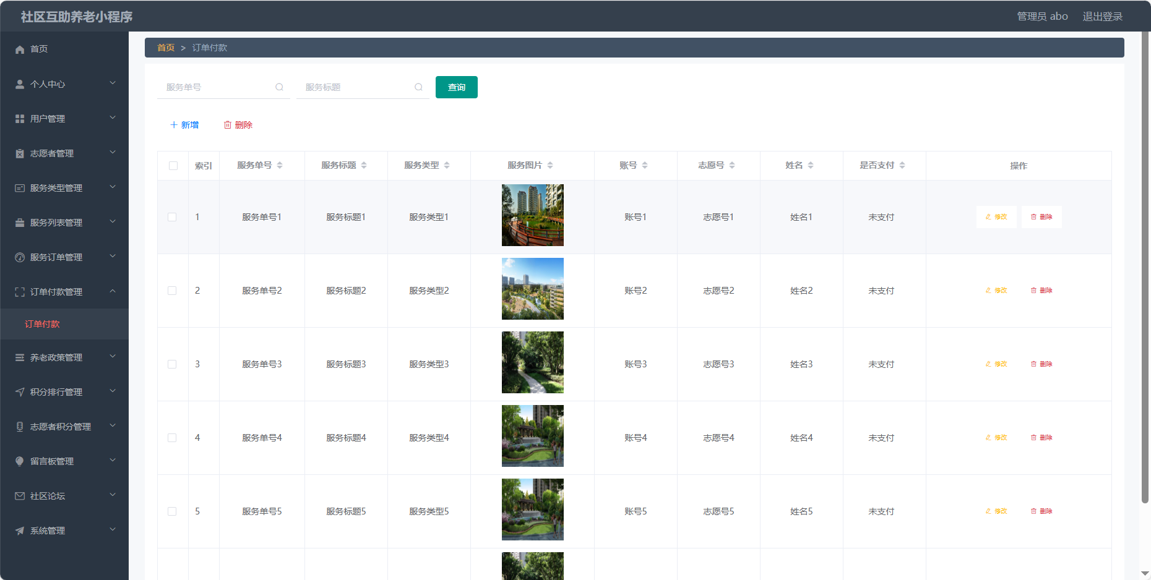Click the icon beside 系统管理
Viewport: 1151px width, 580px height.
coord(20,531)
